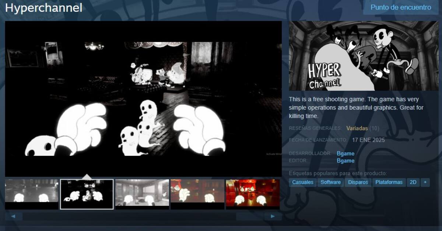This screenshot has width=442, height=231.
Task: Select the highlighted dark ghosts thumbnail
Action: click(87, 194)
